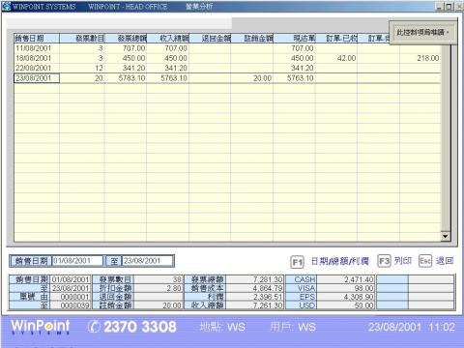Image resolution: width=464 pixels, height=348 pixels.
Task: Edit the end date field 23/08/2001
Action: 148,261
